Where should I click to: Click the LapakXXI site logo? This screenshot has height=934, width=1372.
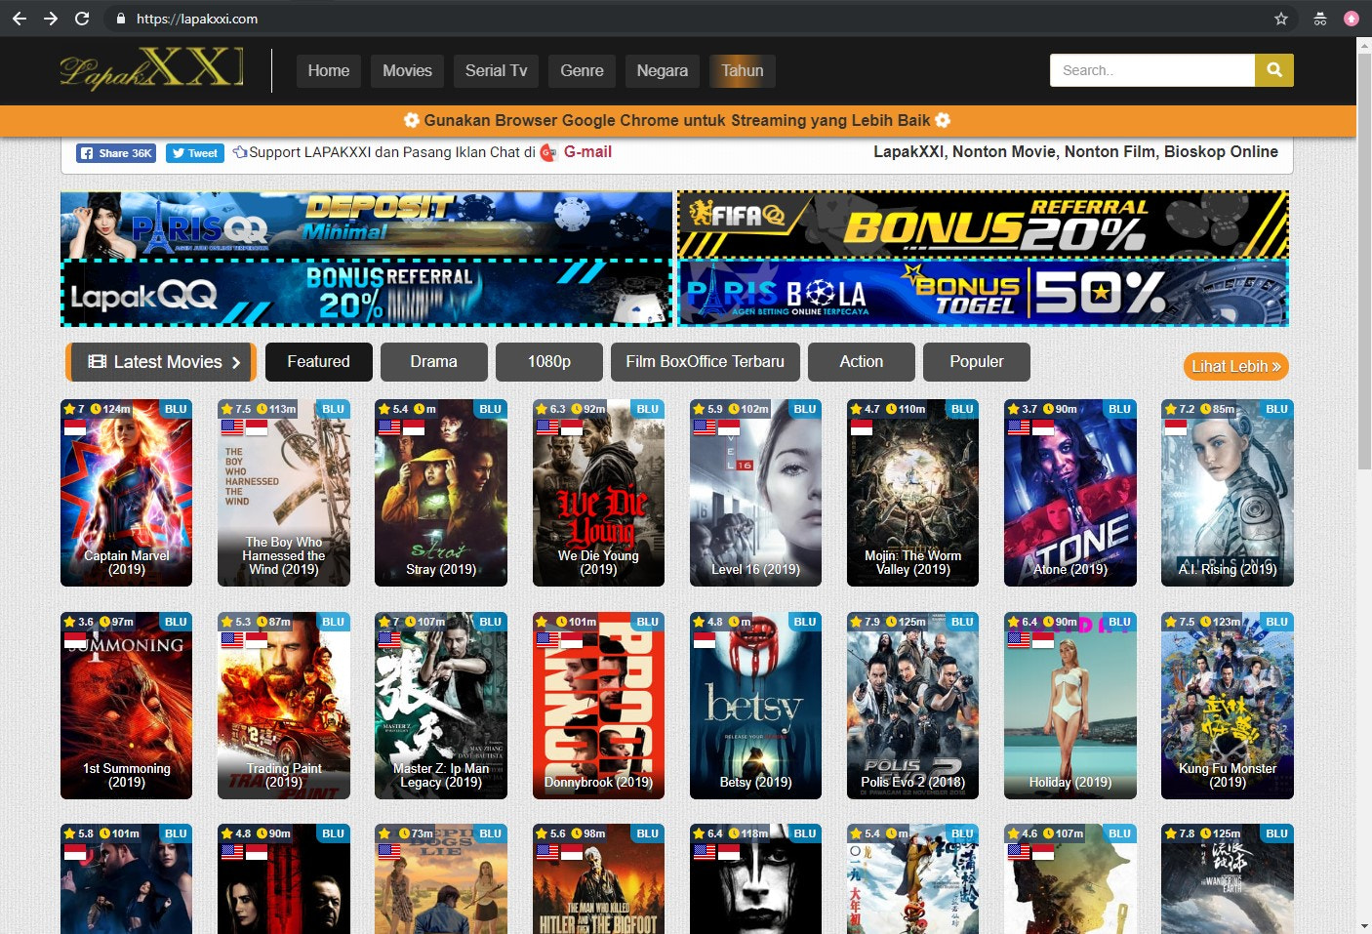point(149,69)
